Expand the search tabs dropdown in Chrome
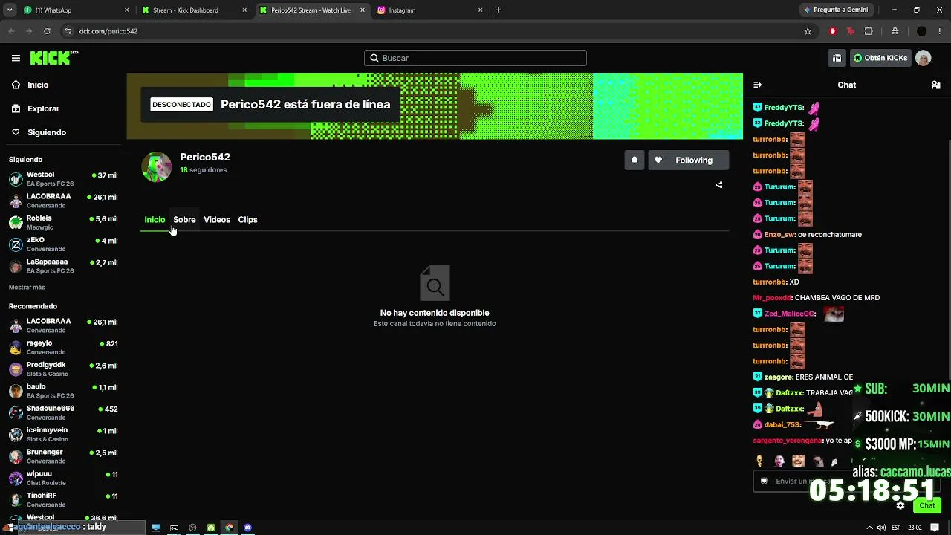The height and width of the screenshot is (535, 951). click(10, 10)
